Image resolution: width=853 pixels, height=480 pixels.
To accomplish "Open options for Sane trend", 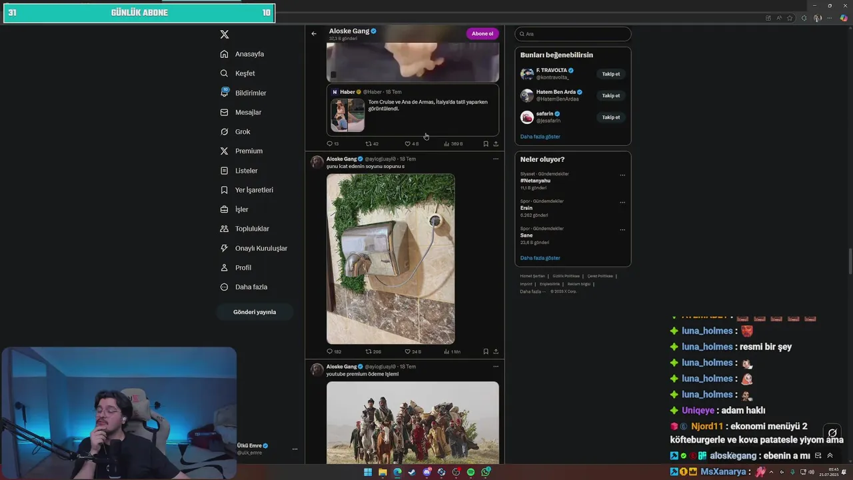I will tap(622, 230).
